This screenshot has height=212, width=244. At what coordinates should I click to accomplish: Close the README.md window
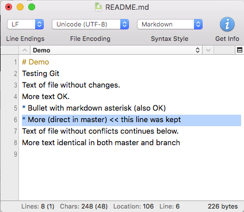(x=9, y=7)
